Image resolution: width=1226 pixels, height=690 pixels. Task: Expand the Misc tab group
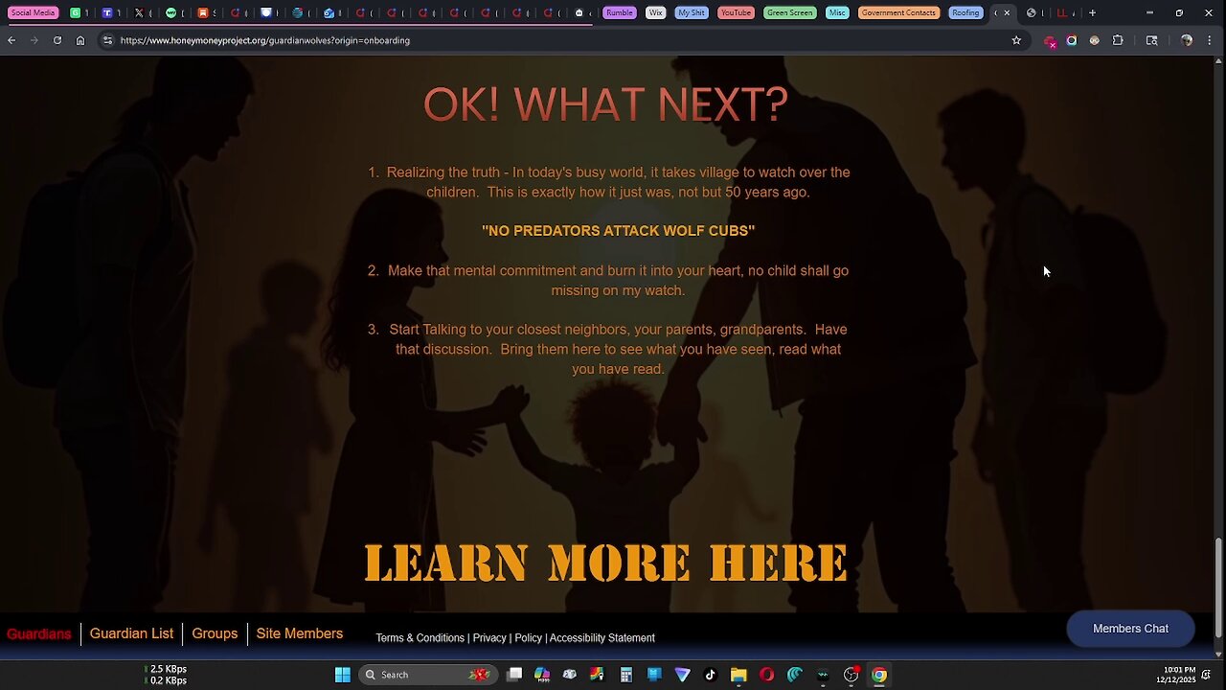tap(837, 12)
